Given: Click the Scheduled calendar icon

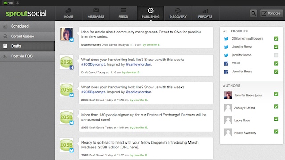Looking at the screenshot, I should [5, 27].
